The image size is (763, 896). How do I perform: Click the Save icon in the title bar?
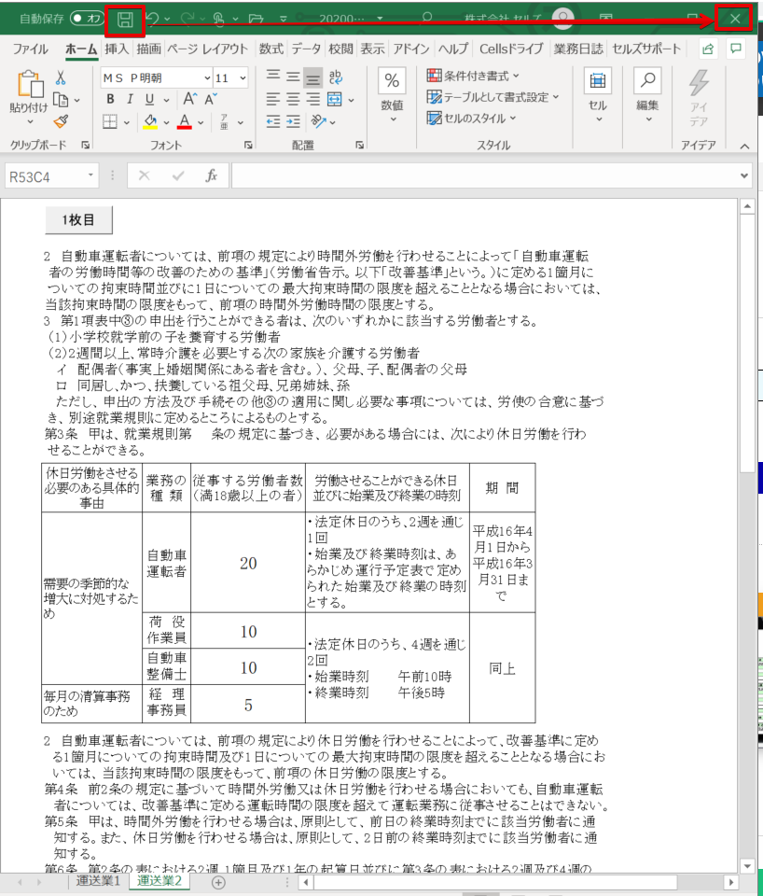click(125, 20)
